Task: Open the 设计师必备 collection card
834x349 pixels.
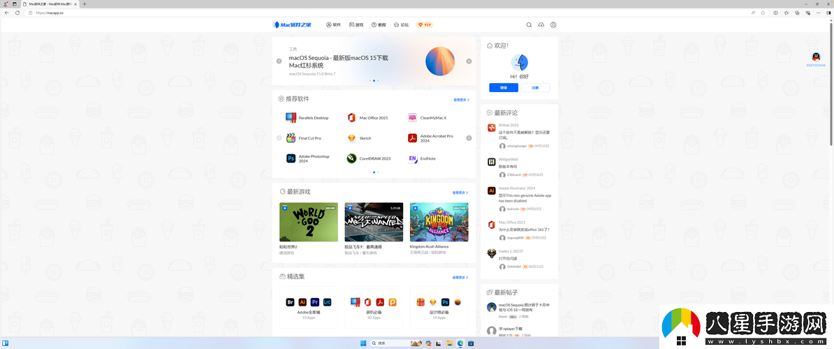Action: [439, 308]
